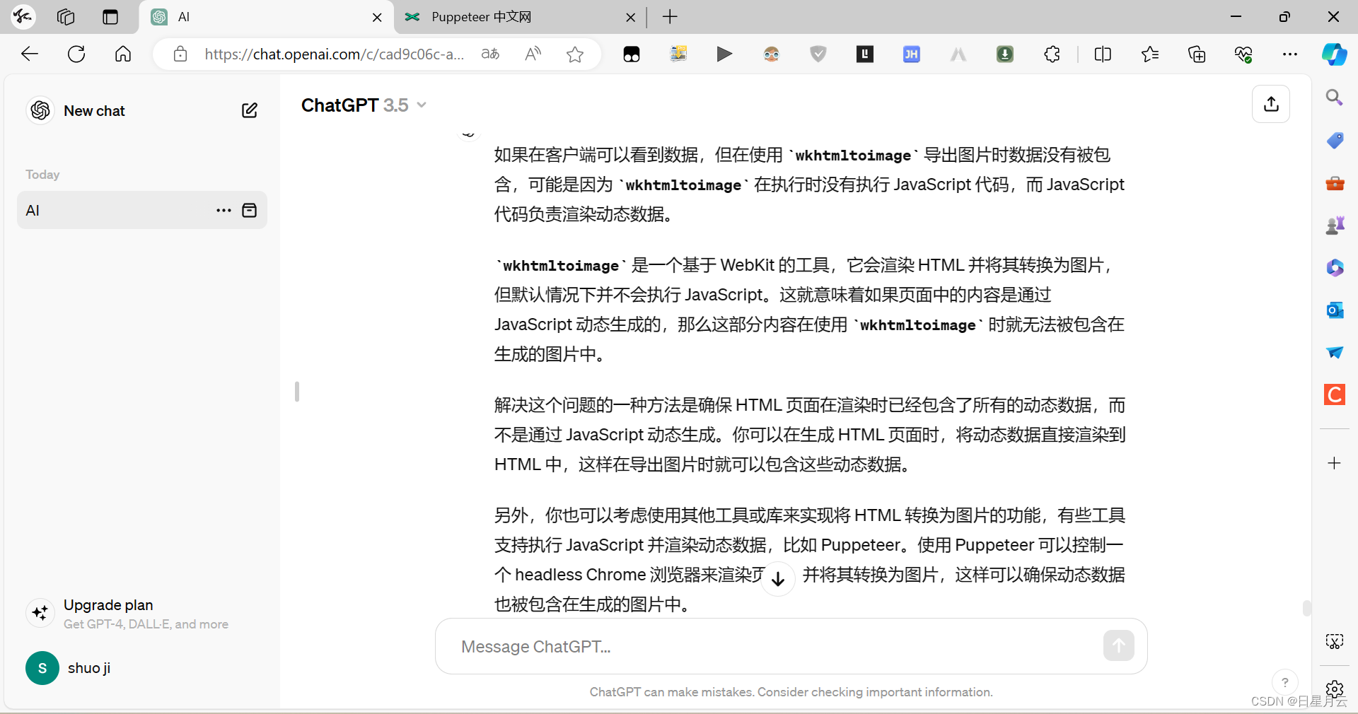Open the Search icon in the right sidebar
Screen dimensions: 1358x714
tap(1334, 98)
